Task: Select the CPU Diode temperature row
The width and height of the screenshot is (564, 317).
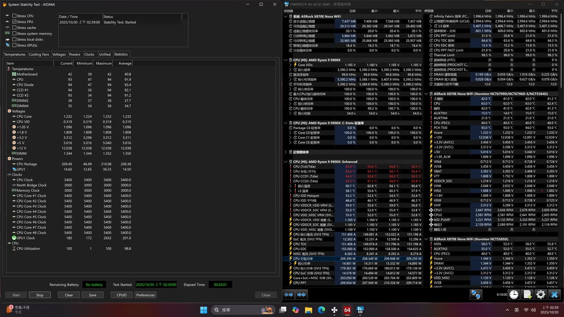Action: [x=69, y=85]
